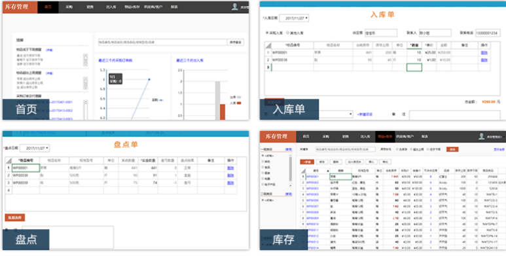Click 库存管理 logo in homepage header
The width and height of the screenshot is (506, 256).
[x=16, y=7]
